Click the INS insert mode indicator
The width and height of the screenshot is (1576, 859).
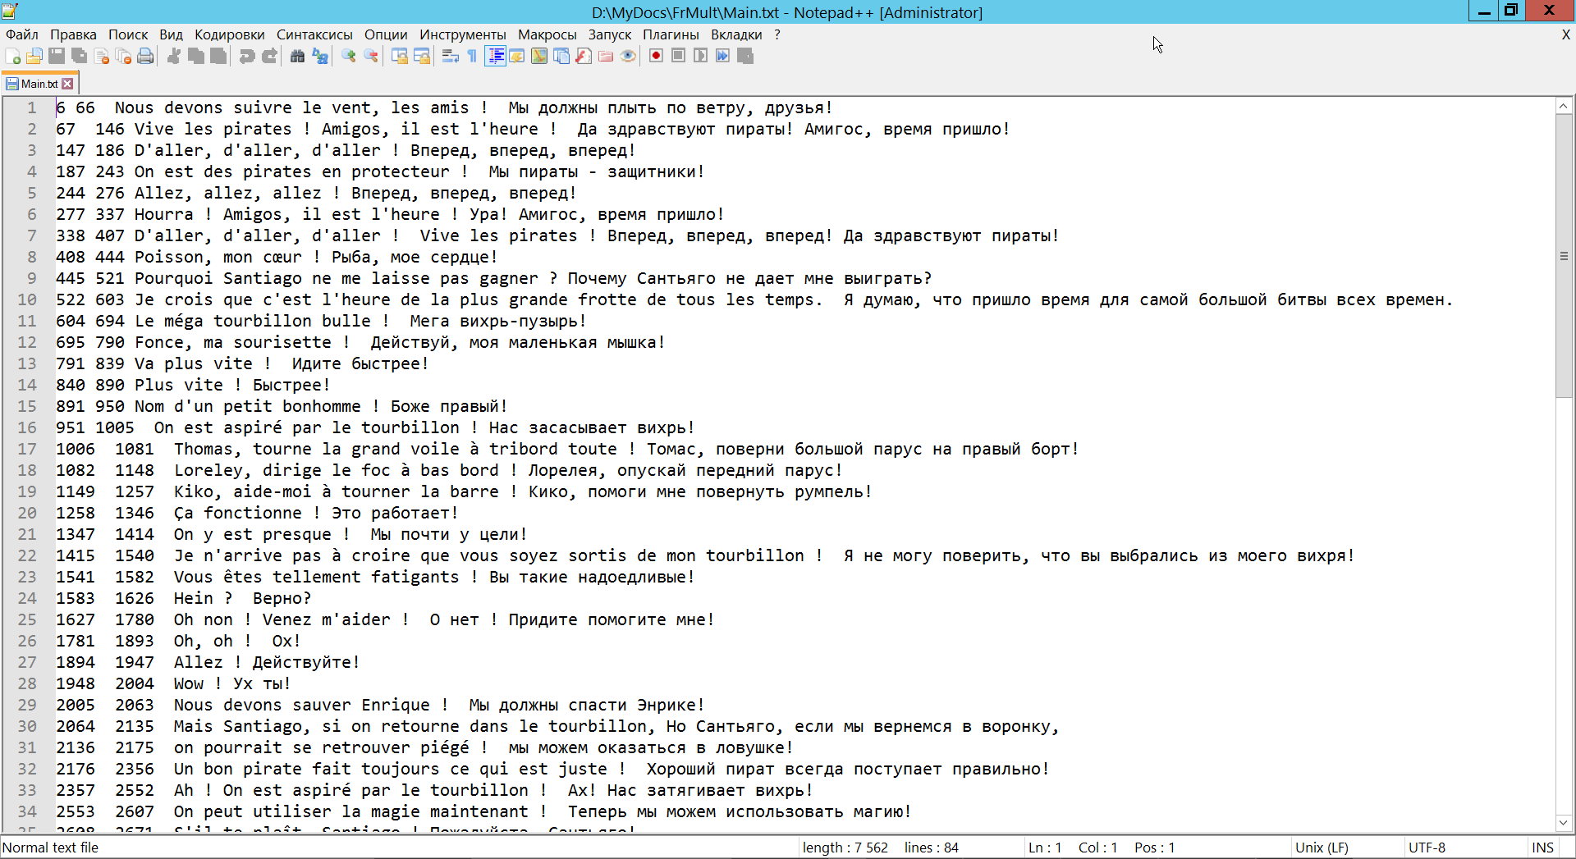pyautogui.click(x=1542, y=848)
